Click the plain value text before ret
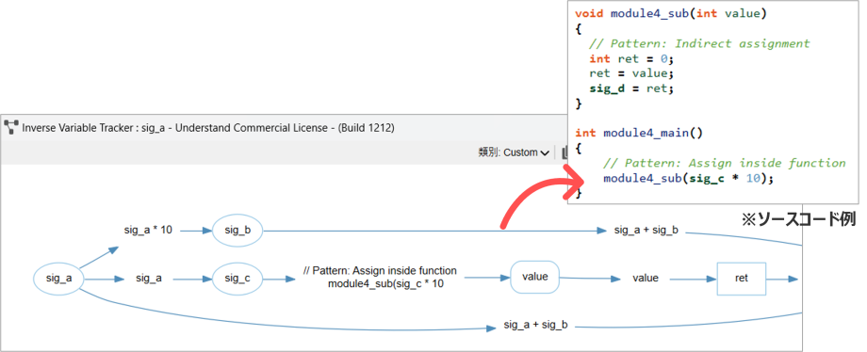This screenshot has height=352, width=867. click(x=646, y=278)
